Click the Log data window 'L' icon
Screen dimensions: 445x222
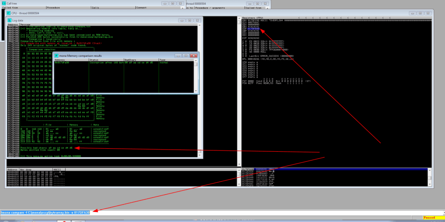pyautogui.click(x=10, y=20)
